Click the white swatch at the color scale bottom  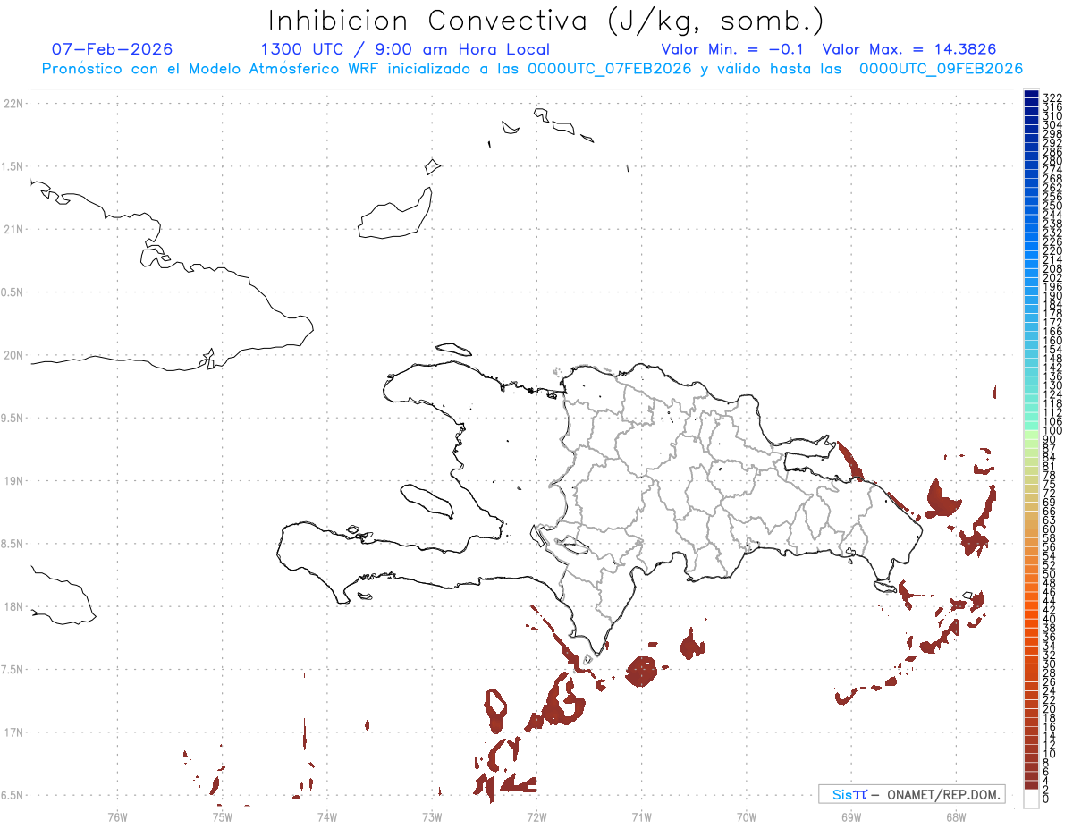point(1031,800)
